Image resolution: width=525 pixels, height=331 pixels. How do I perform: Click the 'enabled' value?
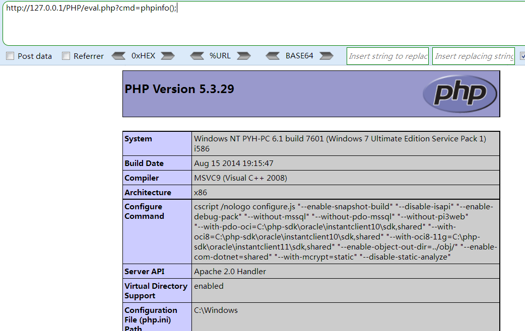click(209, 286)
